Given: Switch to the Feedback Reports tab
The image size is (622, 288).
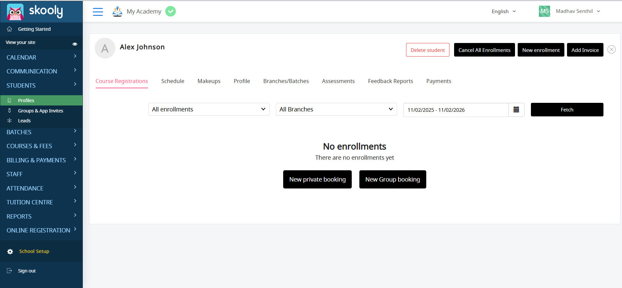Looking at the screenshot, I should (x=390, y=81).
